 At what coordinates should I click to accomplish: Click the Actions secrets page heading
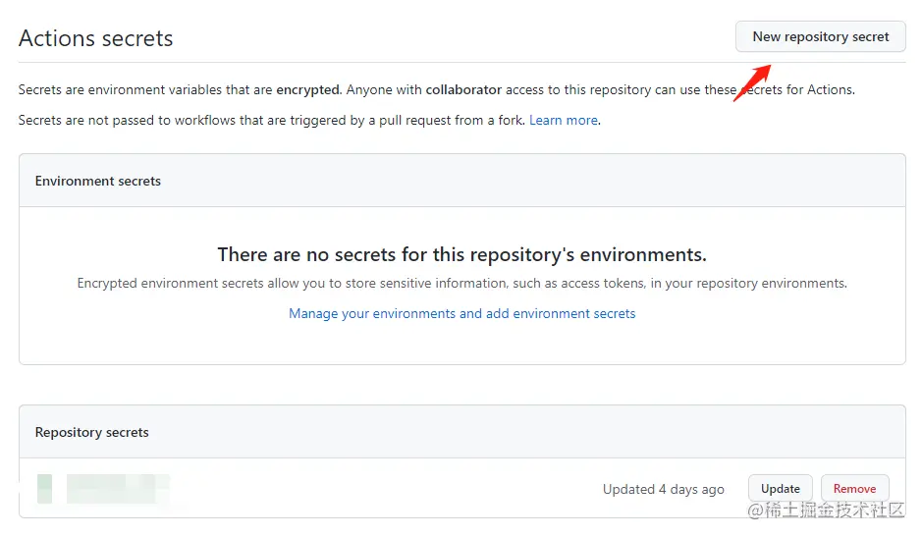pos(96,38)
